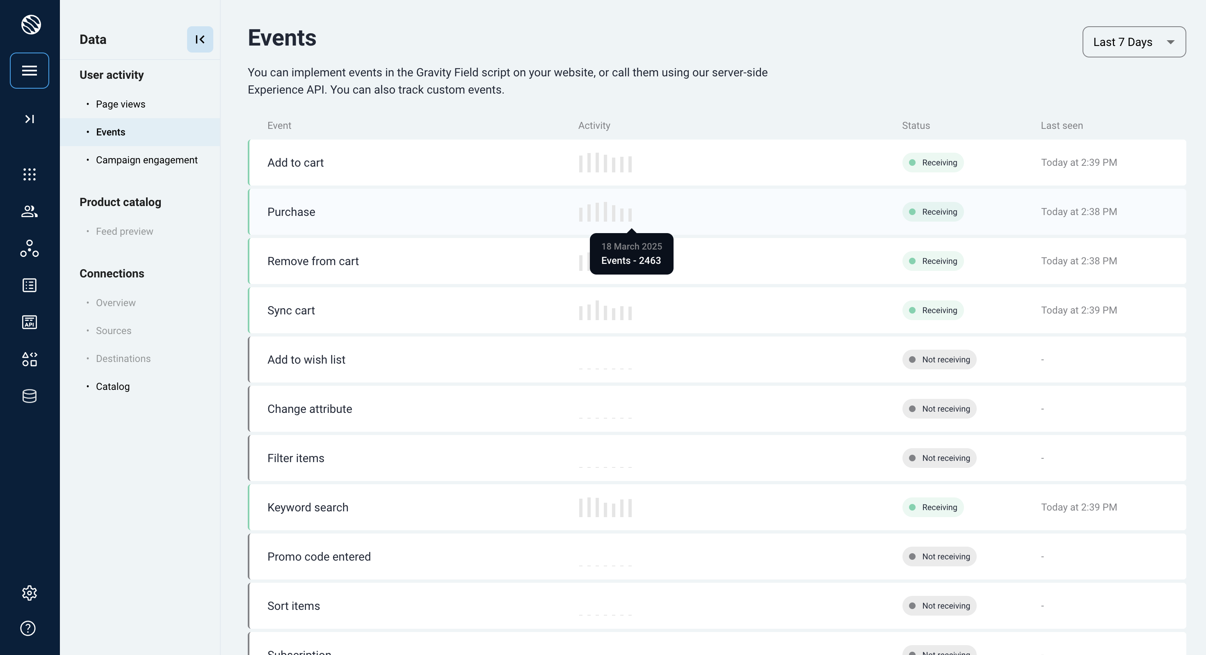Open settings gear icon
Screen dimensions: 1206x655
(30, 593)
